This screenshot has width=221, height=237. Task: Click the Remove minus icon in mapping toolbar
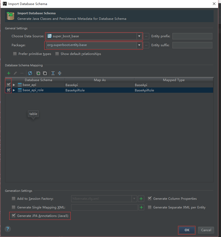[22, 73]
